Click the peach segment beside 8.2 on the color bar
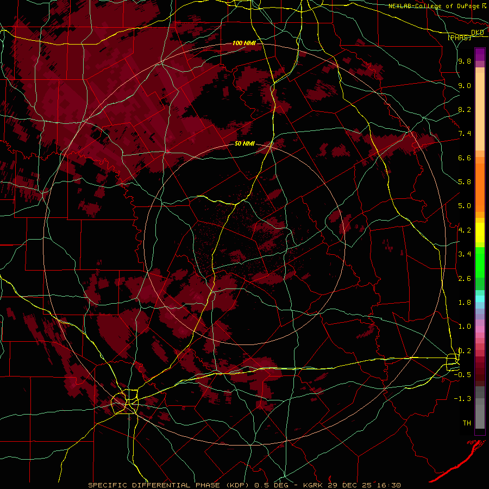The height and width of the screenshot is (489, 489). [x=480, y=111]
